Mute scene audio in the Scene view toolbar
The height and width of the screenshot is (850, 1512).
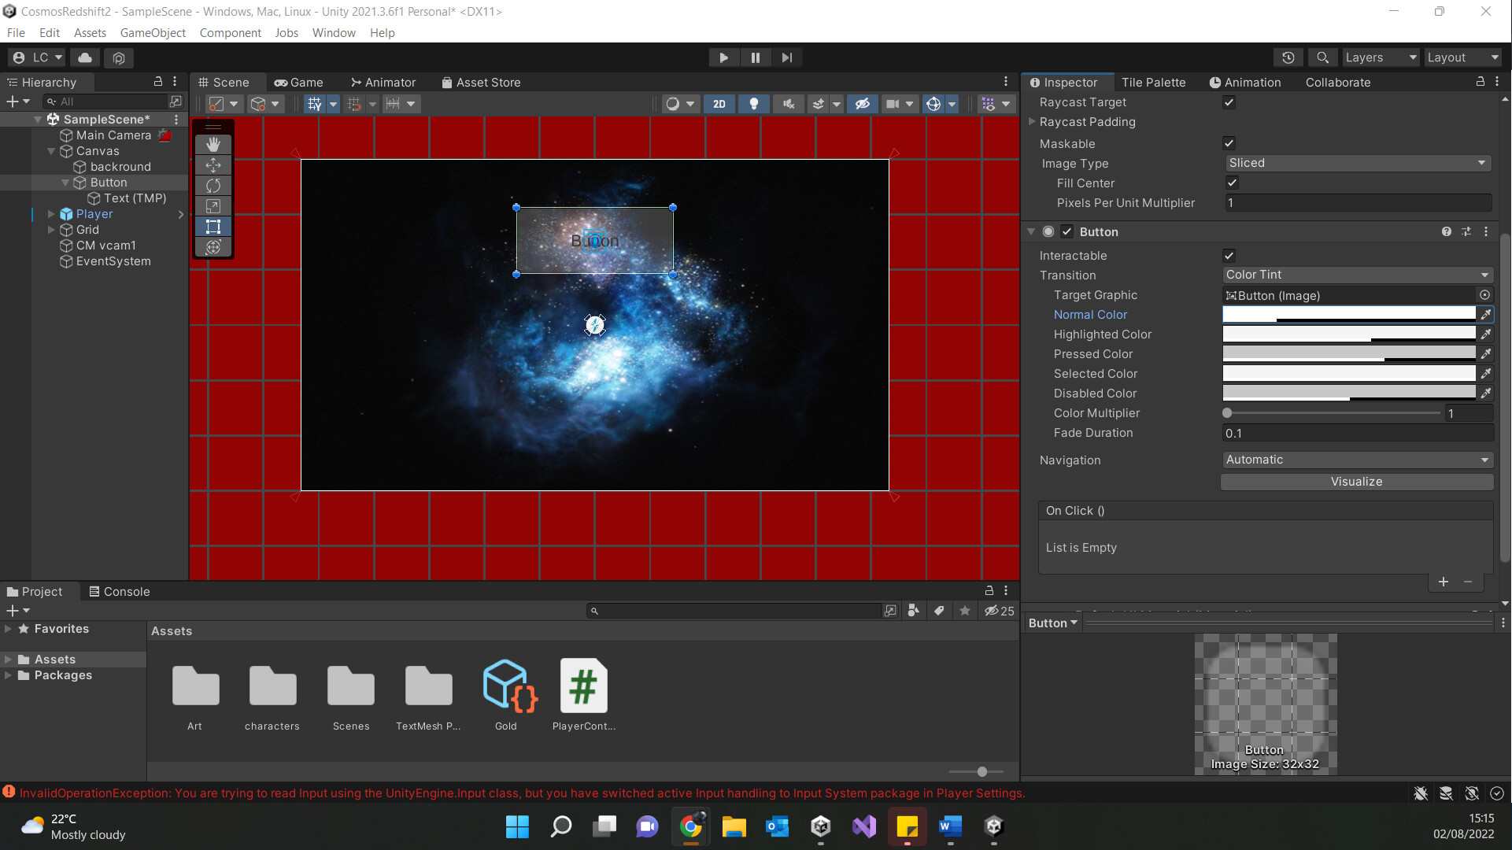[x=788, y=103]
